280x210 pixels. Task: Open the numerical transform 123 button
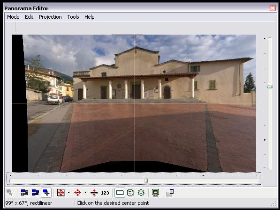[105, 193]
